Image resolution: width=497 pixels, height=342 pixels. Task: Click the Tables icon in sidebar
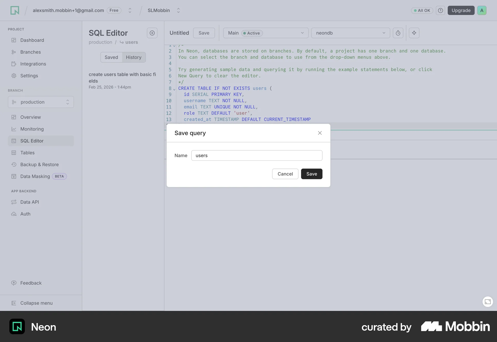point(14,153)
